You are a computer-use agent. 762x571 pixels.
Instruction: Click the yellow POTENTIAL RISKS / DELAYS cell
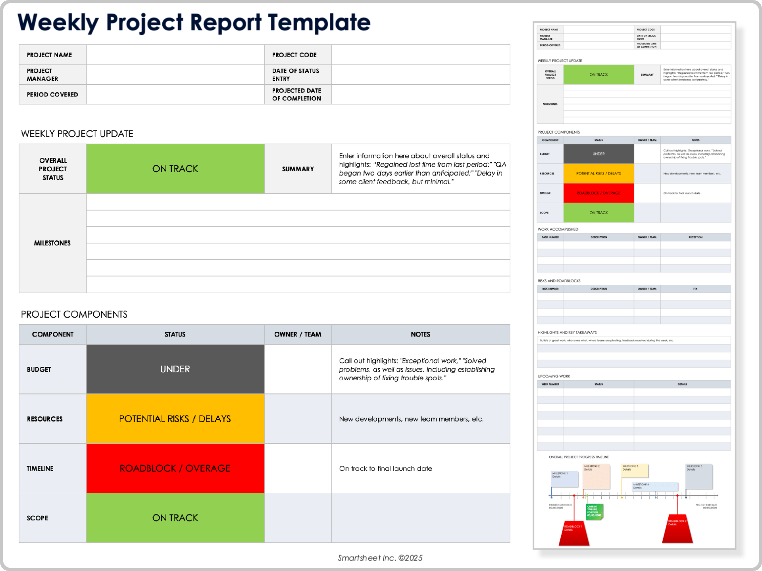point(175,418)
